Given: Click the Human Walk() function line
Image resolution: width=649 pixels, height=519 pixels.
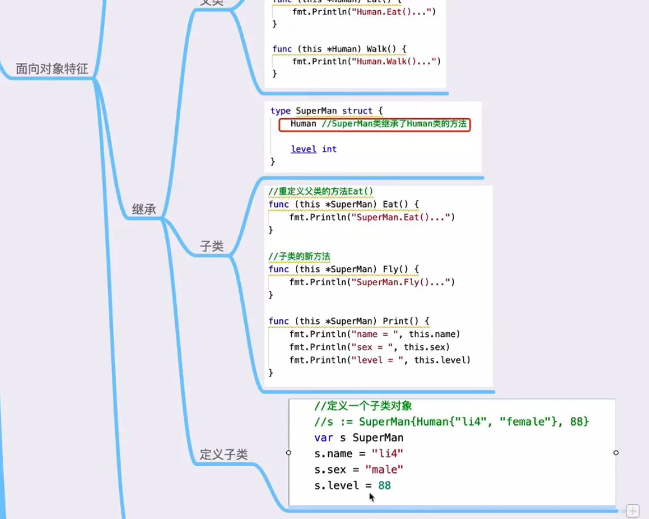Looking at the screenshot, I should (x=339, y=49).
